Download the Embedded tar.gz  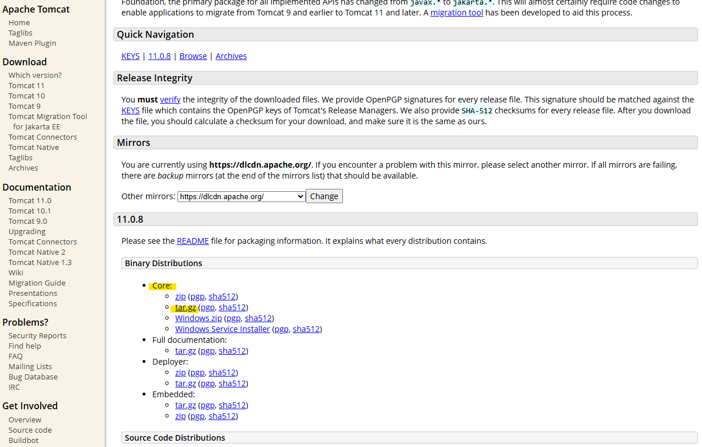[186, 405]
